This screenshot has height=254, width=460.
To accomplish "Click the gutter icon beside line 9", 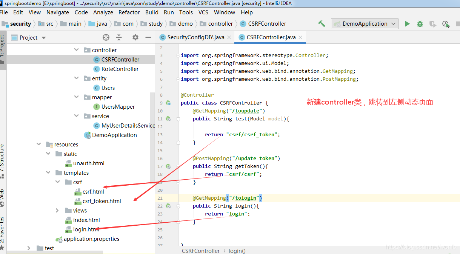I will [168, 103].
